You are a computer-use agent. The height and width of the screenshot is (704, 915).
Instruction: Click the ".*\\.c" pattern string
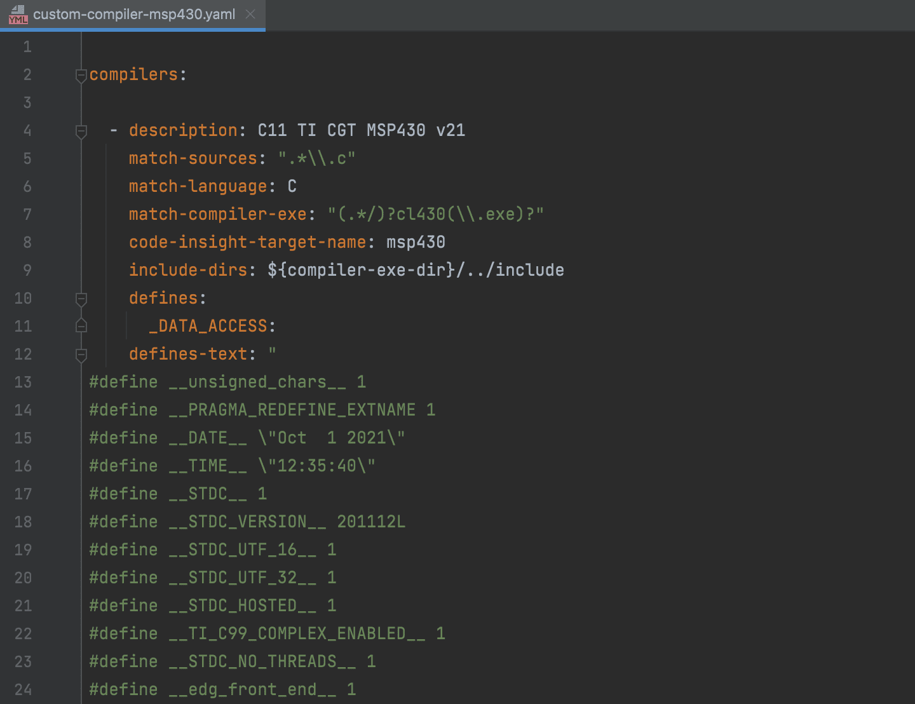pos(316,158)
